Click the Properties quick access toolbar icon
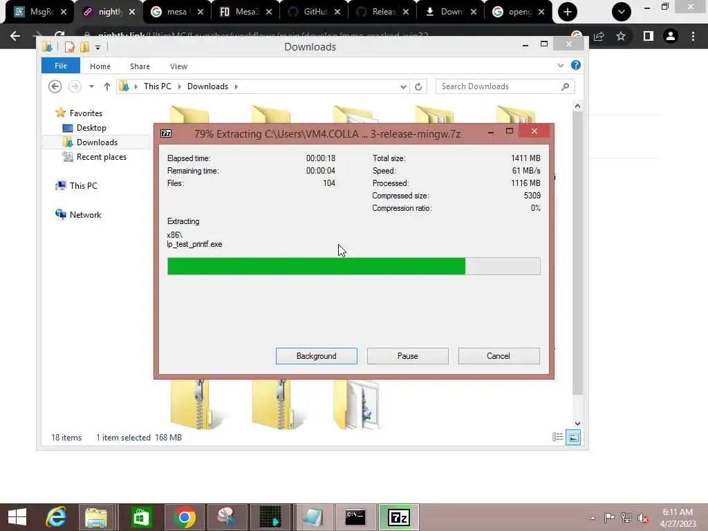Screen dimensions: 708x531 [x=70, y=47]
